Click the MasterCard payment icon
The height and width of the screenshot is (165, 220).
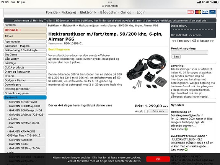tap(198, 12)
